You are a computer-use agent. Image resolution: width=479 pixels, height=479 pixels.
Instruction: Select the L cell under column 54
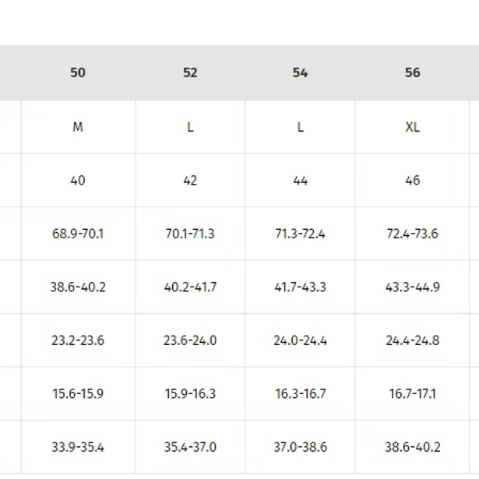pos(300,127)
